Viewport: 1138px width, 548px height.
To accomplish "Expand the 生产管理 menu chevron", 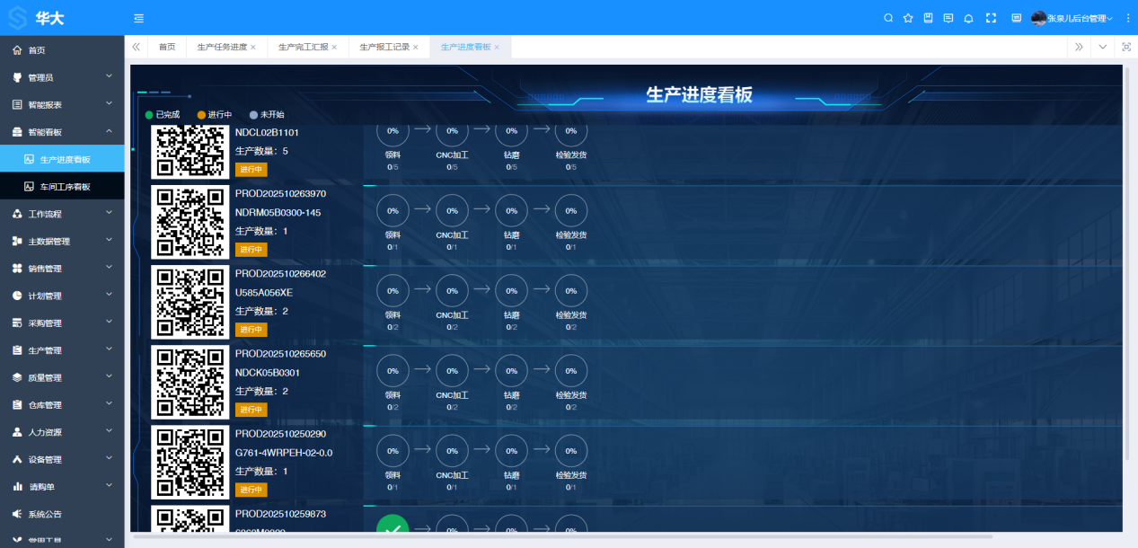I will [x=109, y=349].
